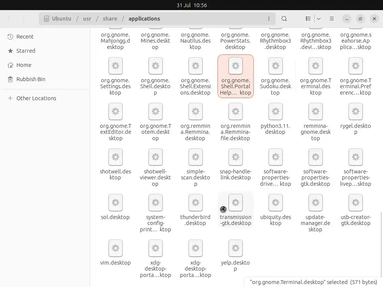Select remmina-gnome.desktop file icon
The width and height of the screenshot is (383, 287).
[316, 111]
